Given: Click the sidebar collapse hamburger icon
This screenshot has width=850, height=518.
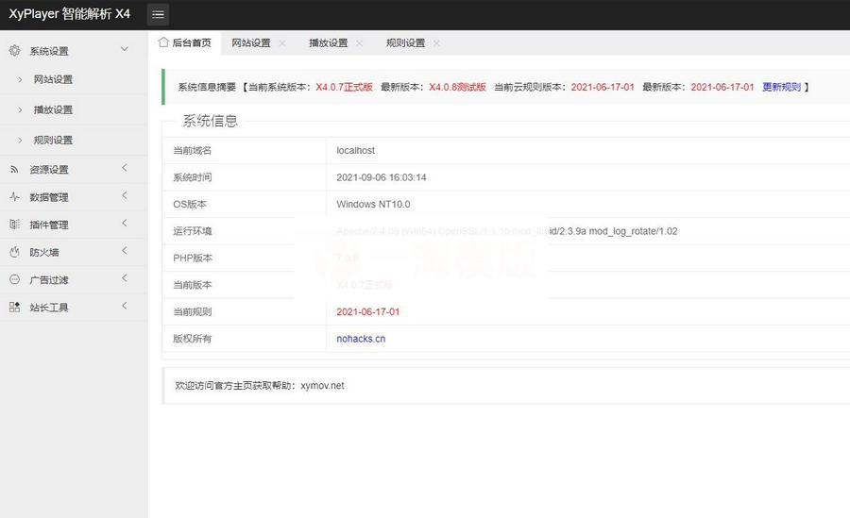Looking at the screenshot, I should point(158,14).
